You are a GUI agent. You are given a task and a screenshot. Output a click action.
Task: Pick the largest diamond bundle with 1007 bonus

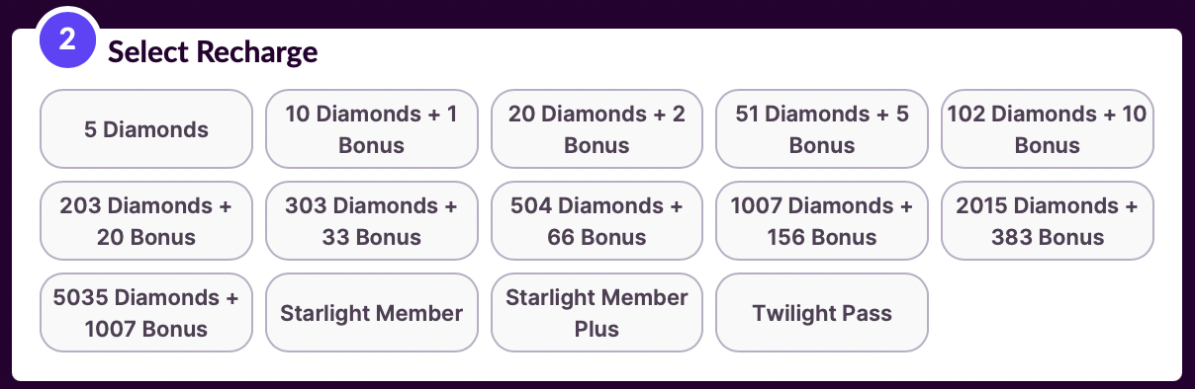coord(146,313)
